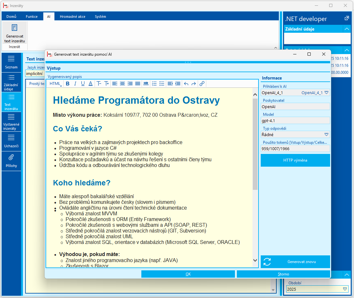Insert a hyperlink

[202, 84]
